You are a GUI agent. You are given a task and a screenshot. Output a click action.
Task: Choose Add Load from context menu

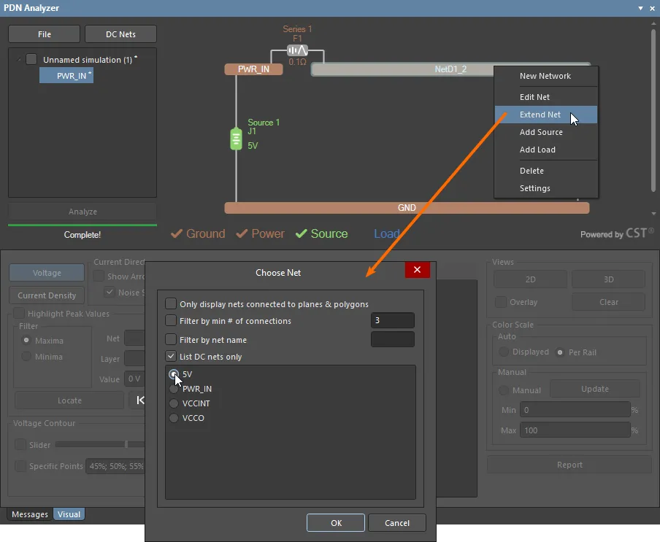545,150
